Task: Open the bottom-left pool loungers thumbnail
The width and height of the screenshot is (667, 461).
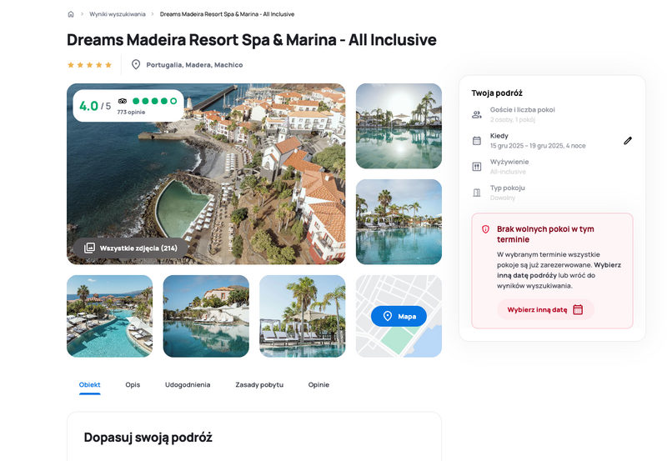Action: (x=109, y=316)
